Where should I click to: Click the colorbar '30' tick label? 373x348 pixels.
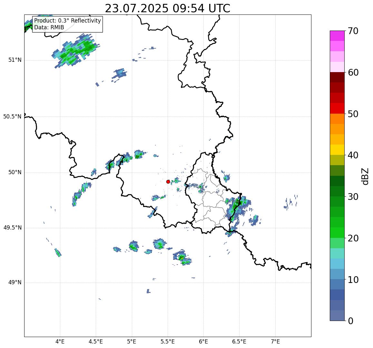[353, 197]
